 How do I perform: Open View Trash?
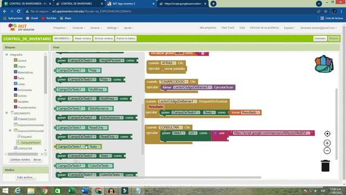point(228,28)
